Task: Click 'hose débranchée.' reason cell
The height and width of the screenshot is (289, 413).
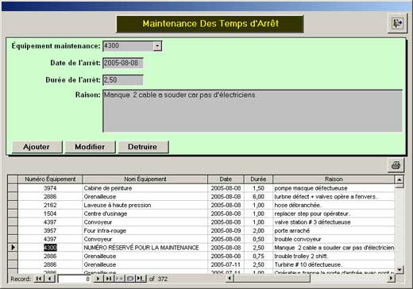Action: [334, 205]
